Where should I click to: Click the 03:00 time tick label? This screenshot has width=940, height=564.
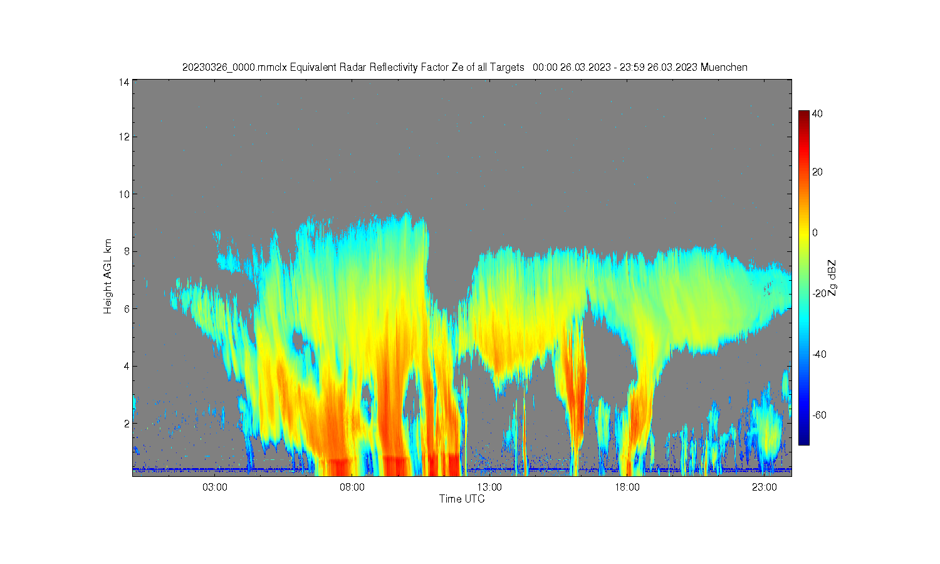[215, 487]
